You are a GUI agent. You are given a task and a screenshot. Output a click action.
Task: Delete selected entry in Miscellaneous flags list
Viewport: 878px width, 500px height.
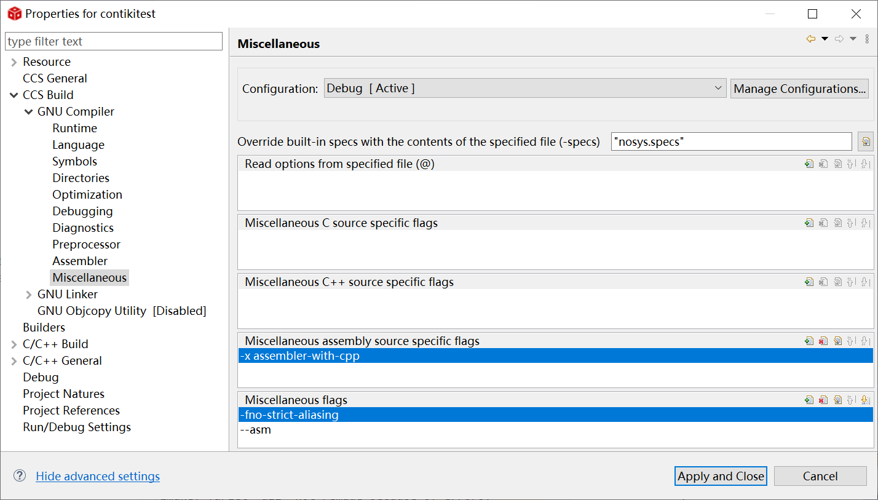823,400
